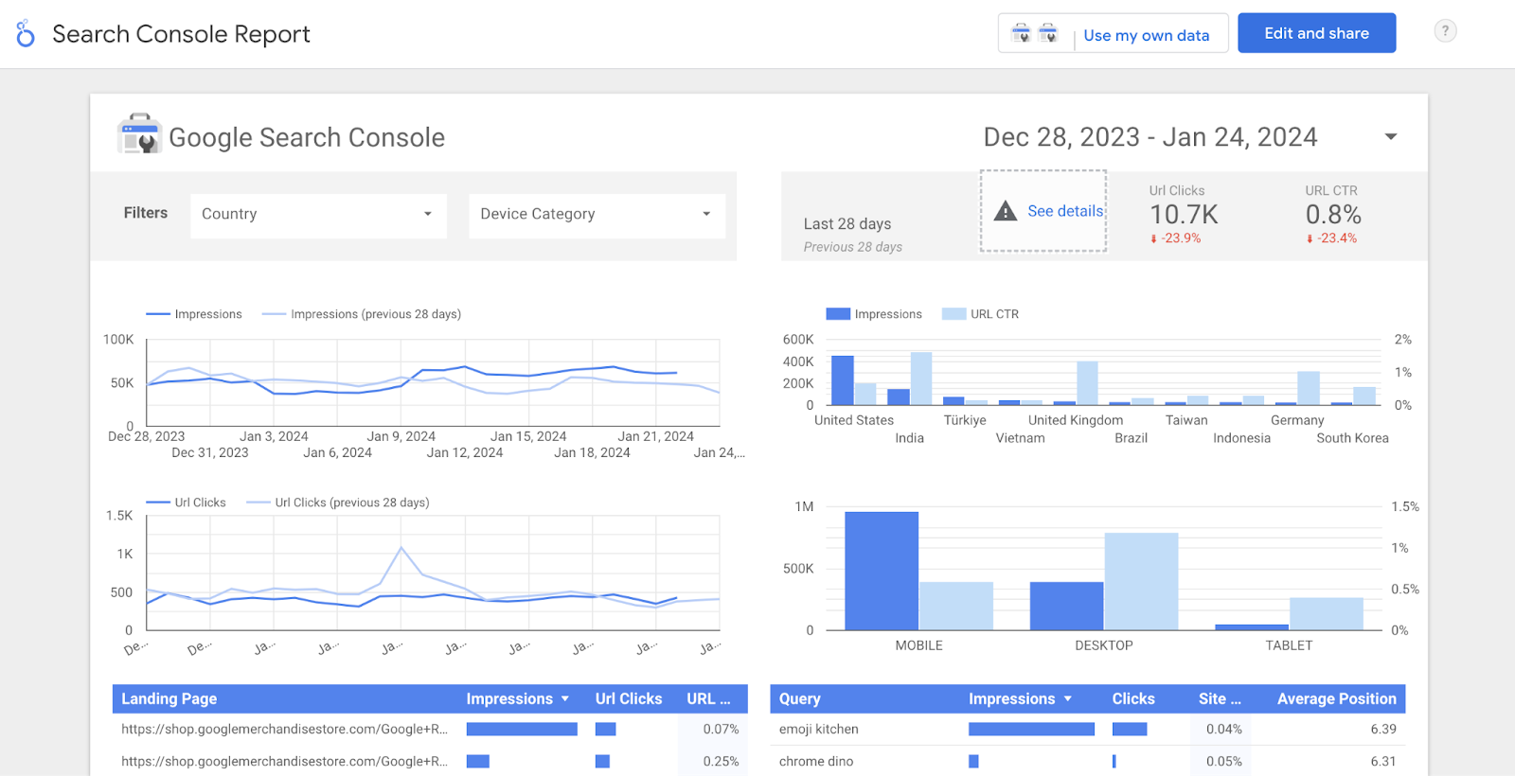Screen dimensions: 1515x776
Task: Click the Looker Studio logo icon
Action: click(26, 34)
